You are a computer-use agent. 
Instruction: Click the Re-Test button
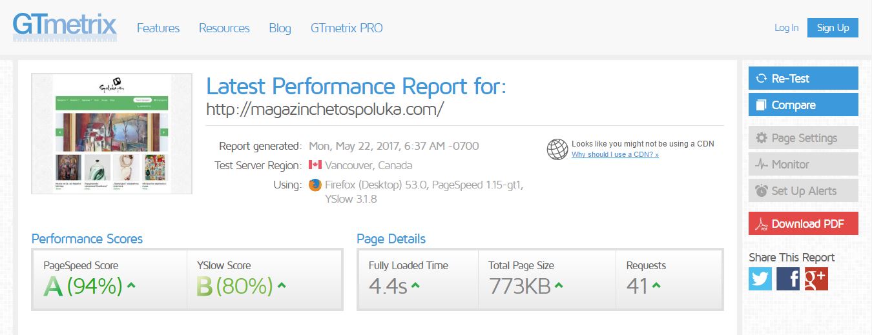tap(804, 79)
